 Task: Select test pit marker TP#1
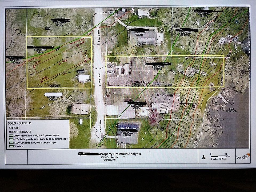(x=78, y=45)
